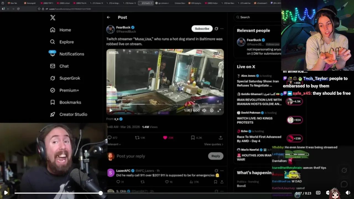This screenshot has height=199, width=354.
Task: Open the Chat section in sidebar
Action: click(x=59, y=66)
